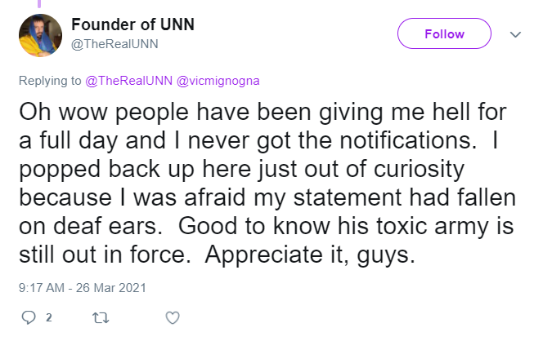The image size is (543, 341).
Task: Open @TheRealUNN mention in Replying to line
Action: click(128, 81)
